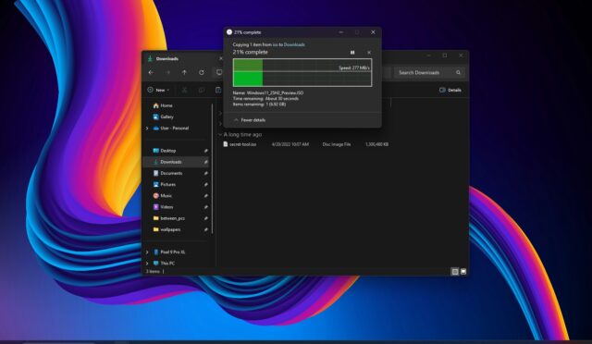Open the between_pcs folder in sidebar

click(x=168, y=218)
